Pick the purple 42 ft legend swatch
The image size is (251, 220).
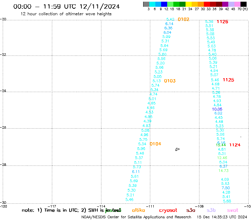point(225,4)
